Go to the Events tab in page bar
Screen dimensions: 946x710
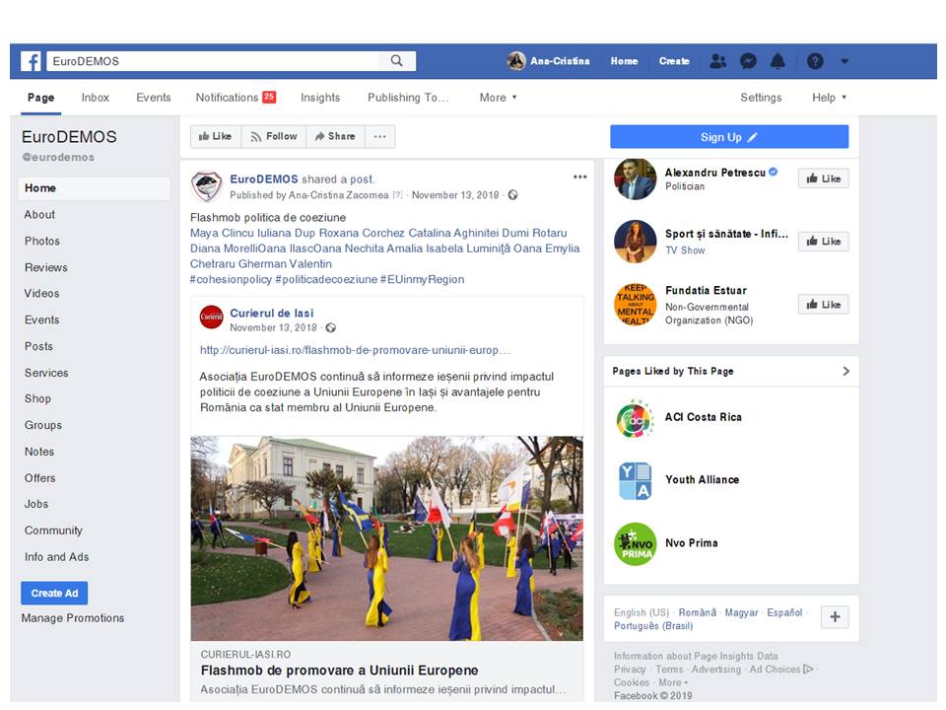click(154, 98)
